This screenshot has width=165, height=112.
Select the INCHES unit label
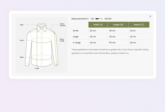[108, 19]
